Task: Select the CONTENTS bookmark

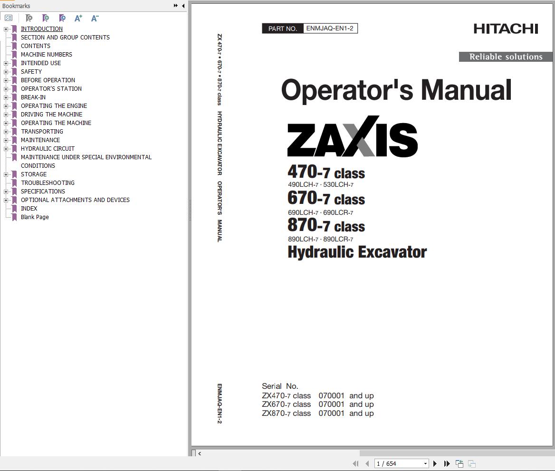Action: (35, 46)
